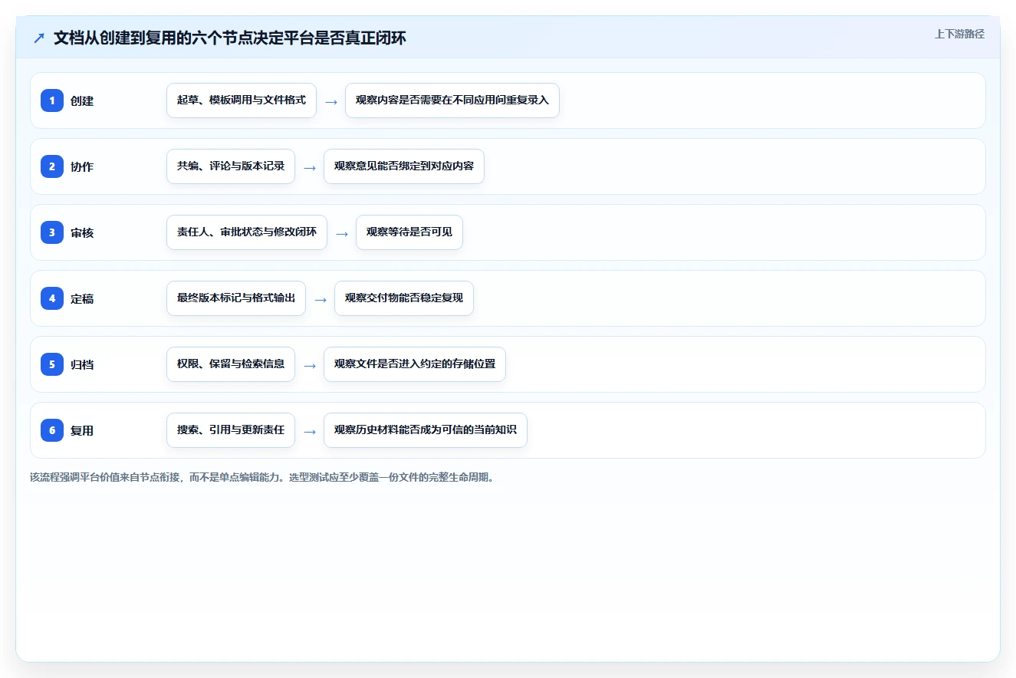The width and height of the screenshot is (1016, 678).
Task: Open the 观察等待是否可见 chip
Action: click(x=409, y=232)
